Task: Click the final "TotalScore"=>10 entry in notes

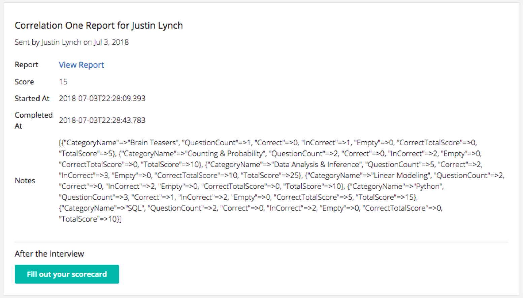Action: (90, 219)
